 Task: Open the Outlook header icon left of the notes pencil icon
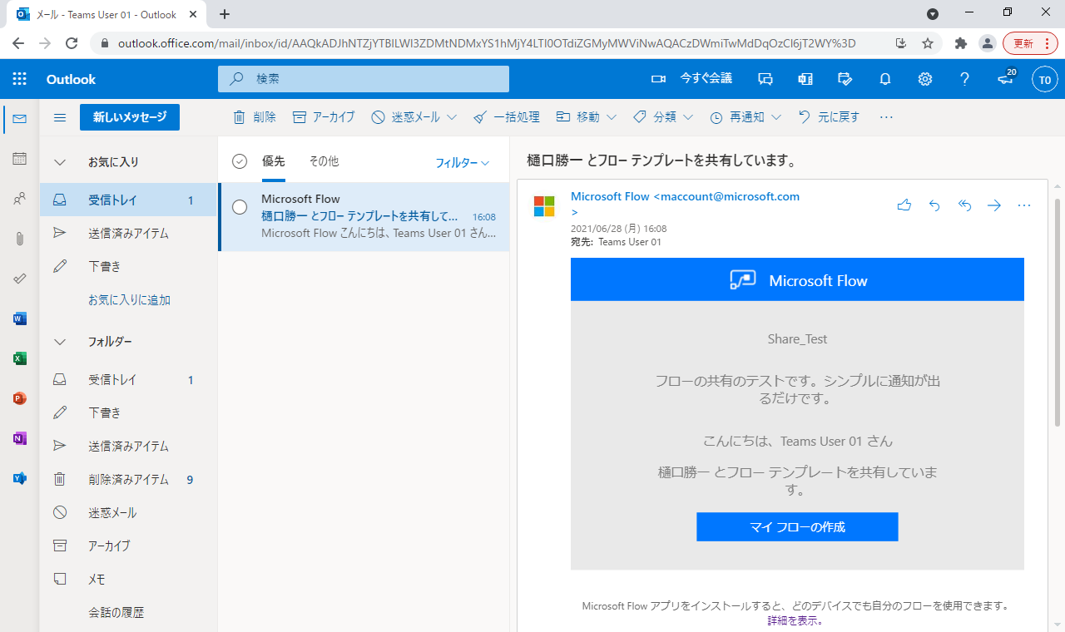point(805,79)
